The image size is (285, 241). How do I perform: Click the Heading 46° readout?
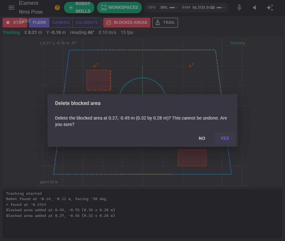[82, 32]
